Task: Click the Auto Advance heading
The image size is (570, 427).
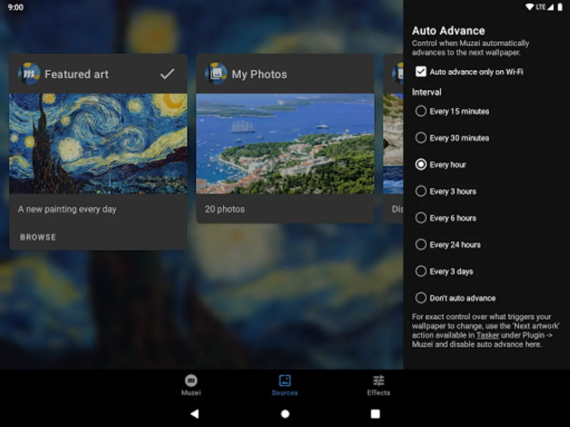Action: coord(448,30)
